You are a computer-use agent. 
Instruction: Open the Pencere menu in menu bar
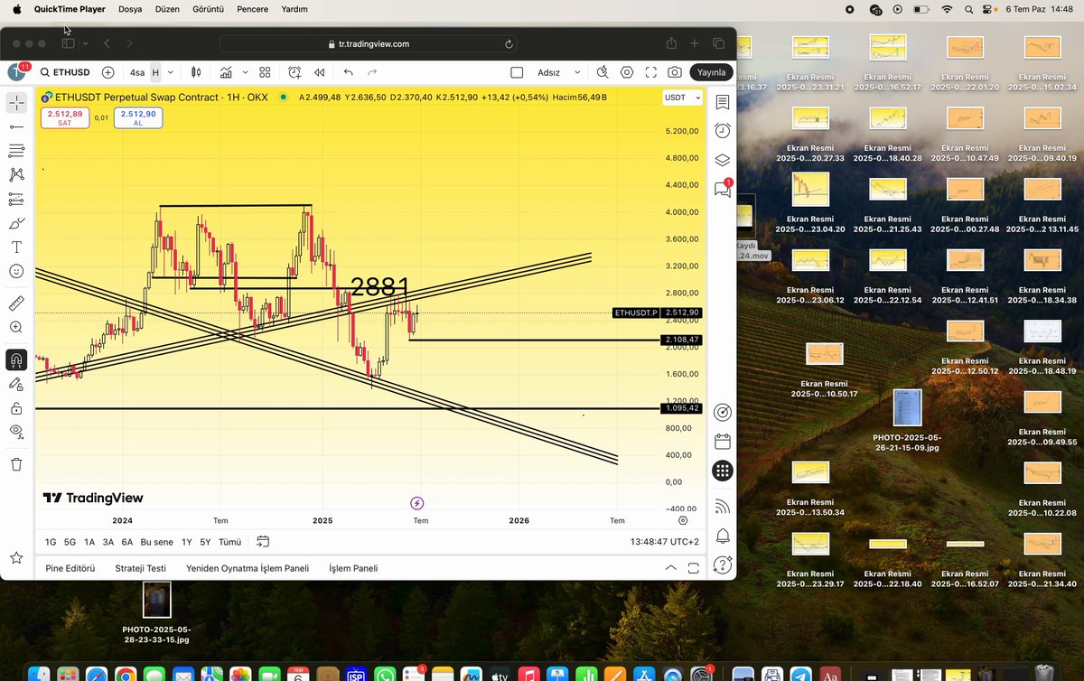tap(254, 9)
